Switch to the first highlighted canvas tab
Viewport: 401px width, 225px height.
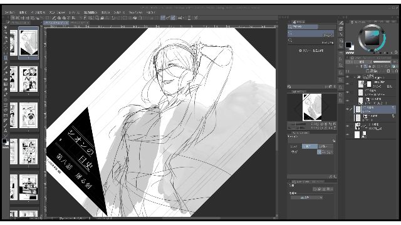[56, 22]
